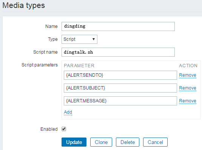Remove the {ALERT.MESSAGE} parameter
This screenshot has height=150, width=202.
coord(188,101)
